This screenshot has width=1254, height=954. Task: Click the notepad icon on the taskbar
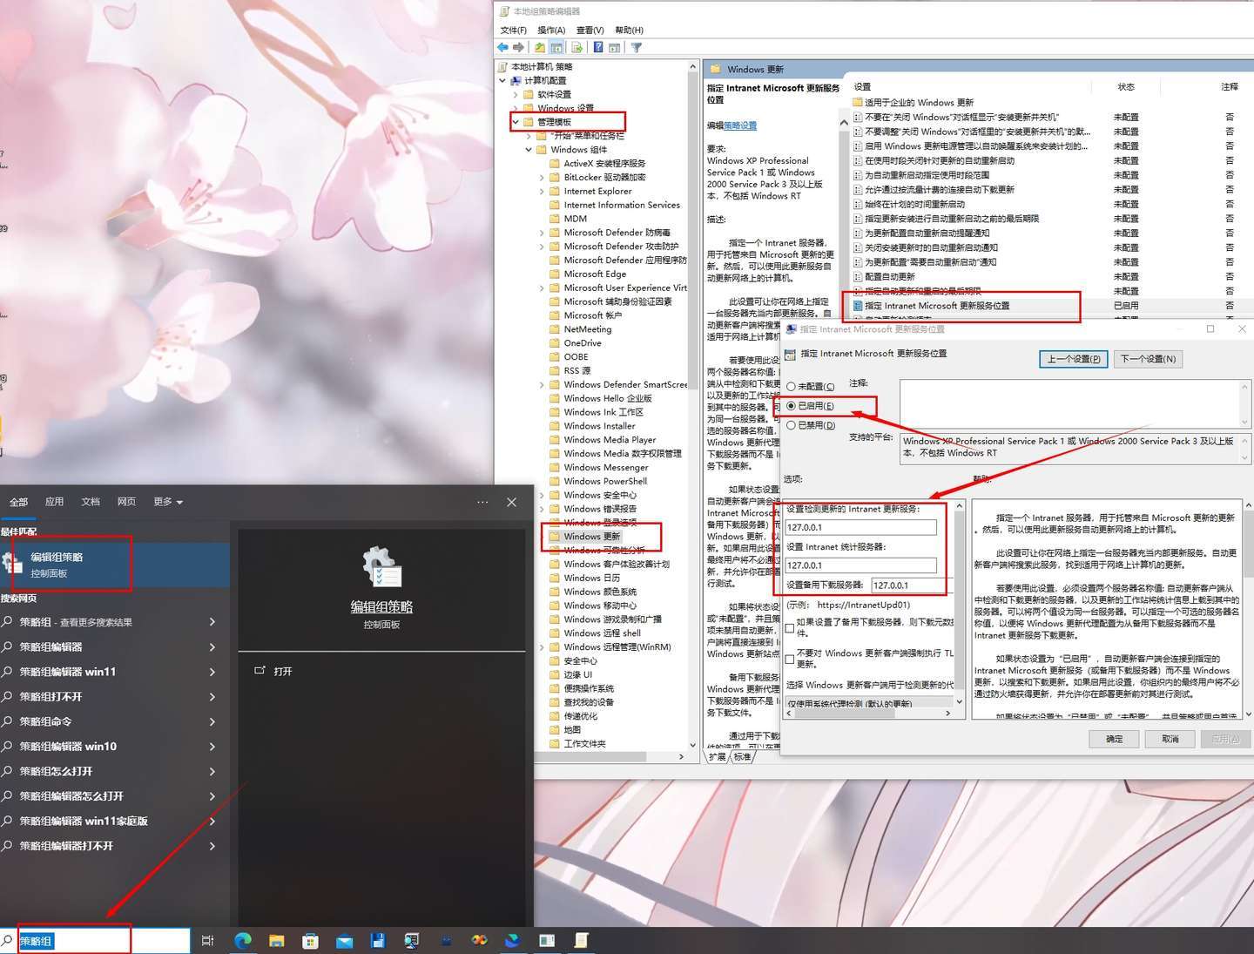581,940
